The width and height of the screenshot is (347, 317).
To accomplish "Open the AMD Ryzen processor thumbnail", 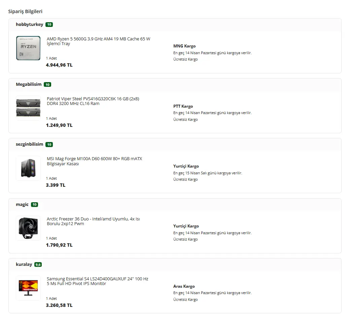I will coord(28,48).
